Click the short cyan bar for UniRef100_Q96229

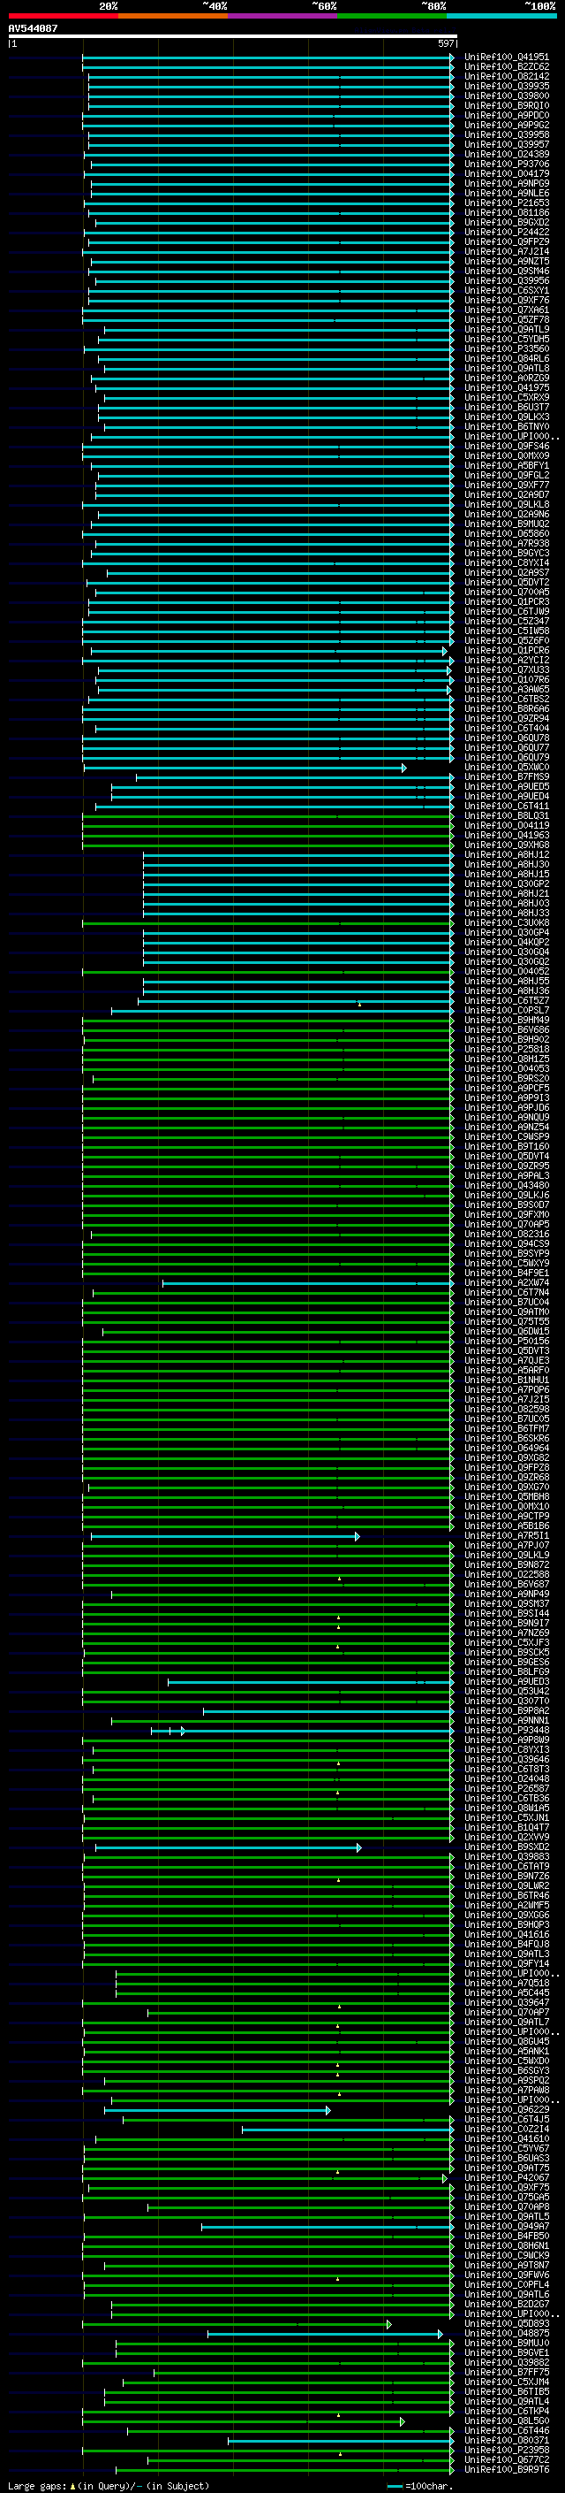tap(217, 2110)
